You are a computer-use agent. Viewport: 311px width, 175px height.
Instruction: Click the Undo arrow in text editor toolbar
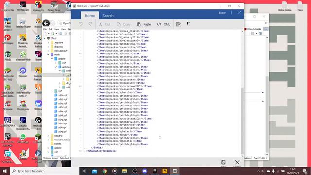(81, 24)
